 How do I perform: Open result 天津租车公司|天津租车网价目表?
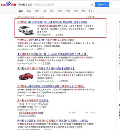(47, 40)
